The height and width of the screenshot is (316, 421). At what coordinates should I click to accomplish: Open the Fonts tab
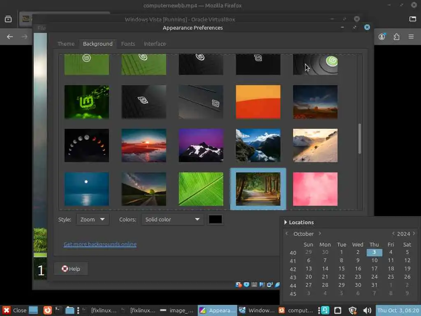click(128, 44)
